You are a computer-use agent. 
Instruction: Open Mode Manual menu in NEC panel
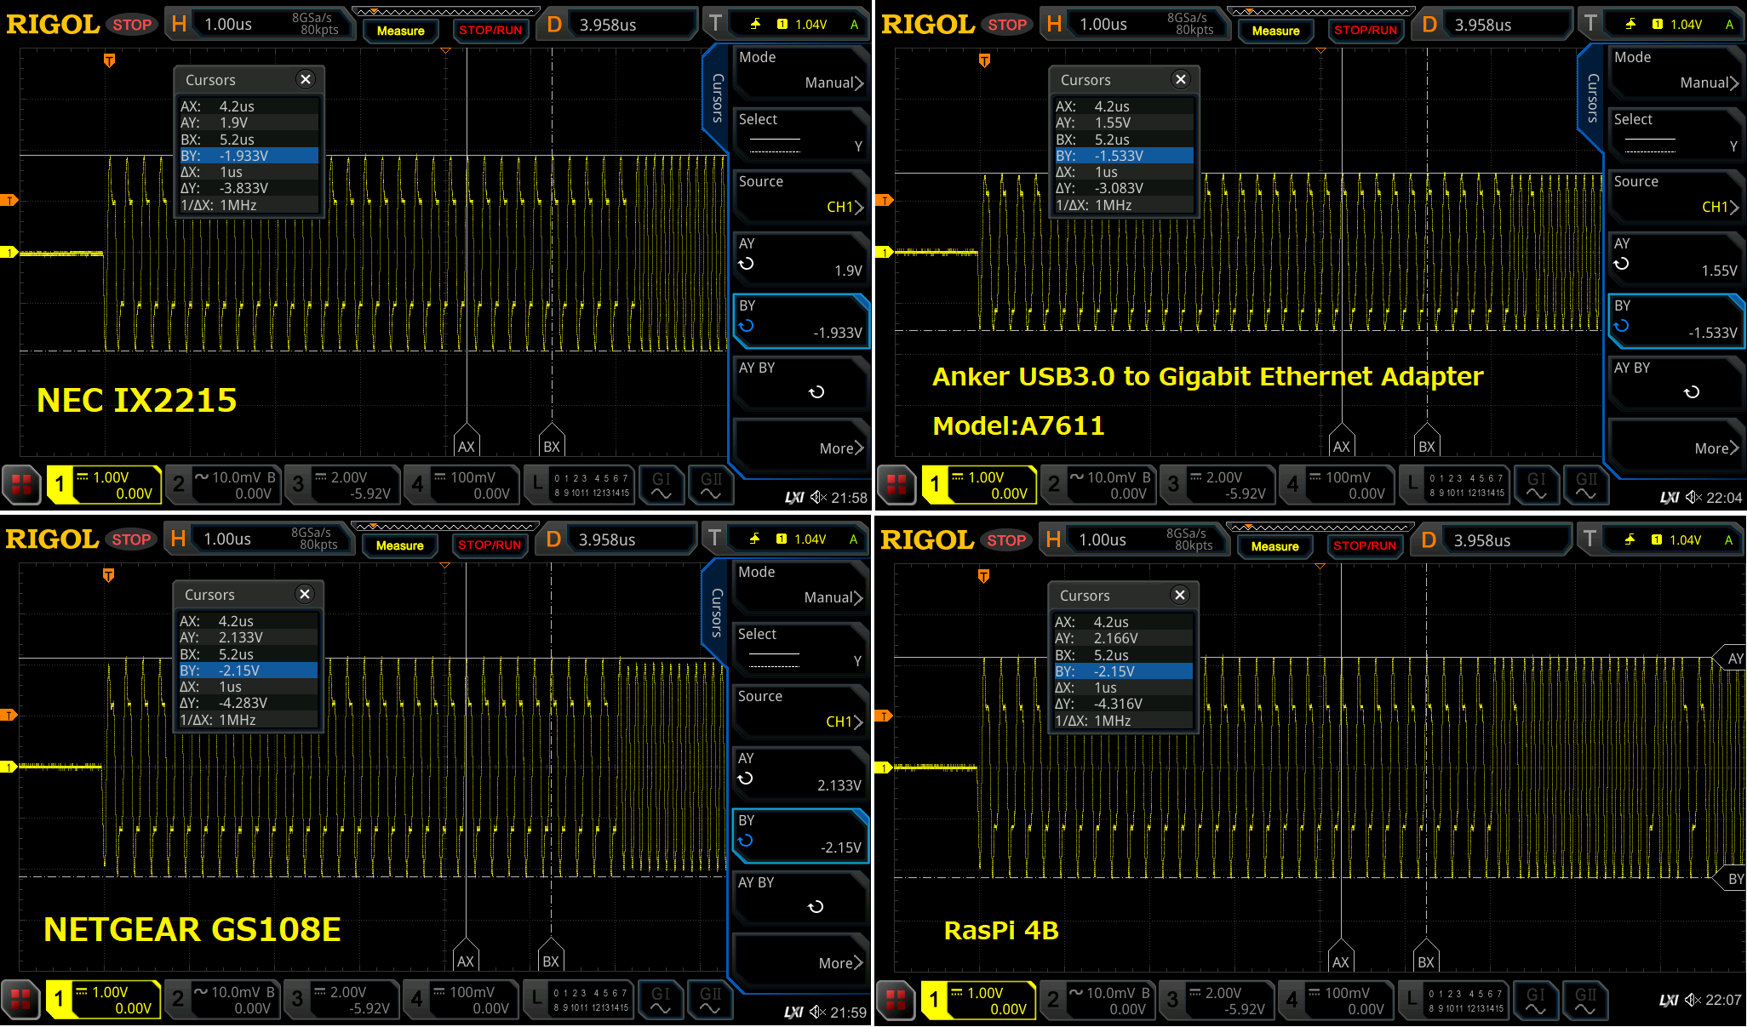(x=800, y=71)
